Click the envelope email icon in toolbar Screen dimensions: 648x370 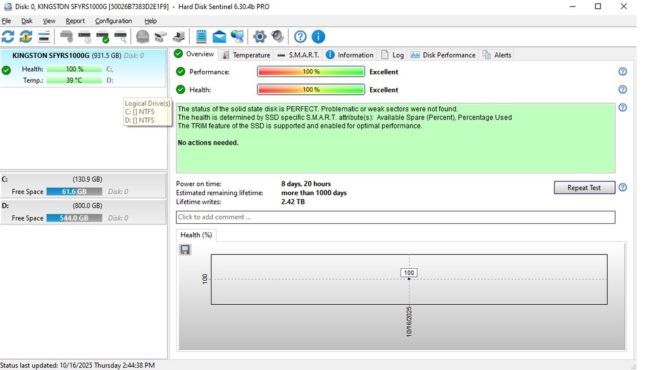(x=219, y=37)
